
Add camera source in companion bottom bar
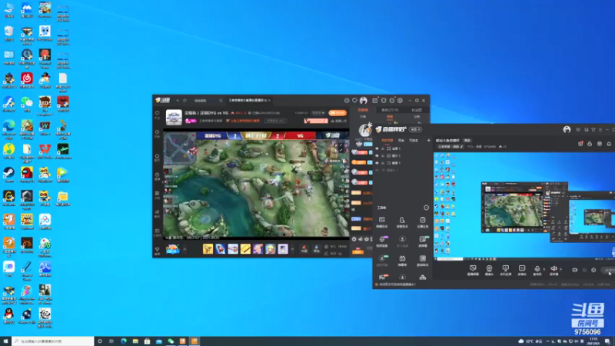coord(489,270)
